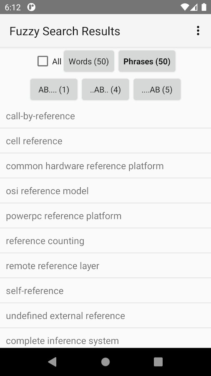Filter by ....AB (5) suffix matches
This screenshot has width=211, height=376.
click(x=157, y=89)
